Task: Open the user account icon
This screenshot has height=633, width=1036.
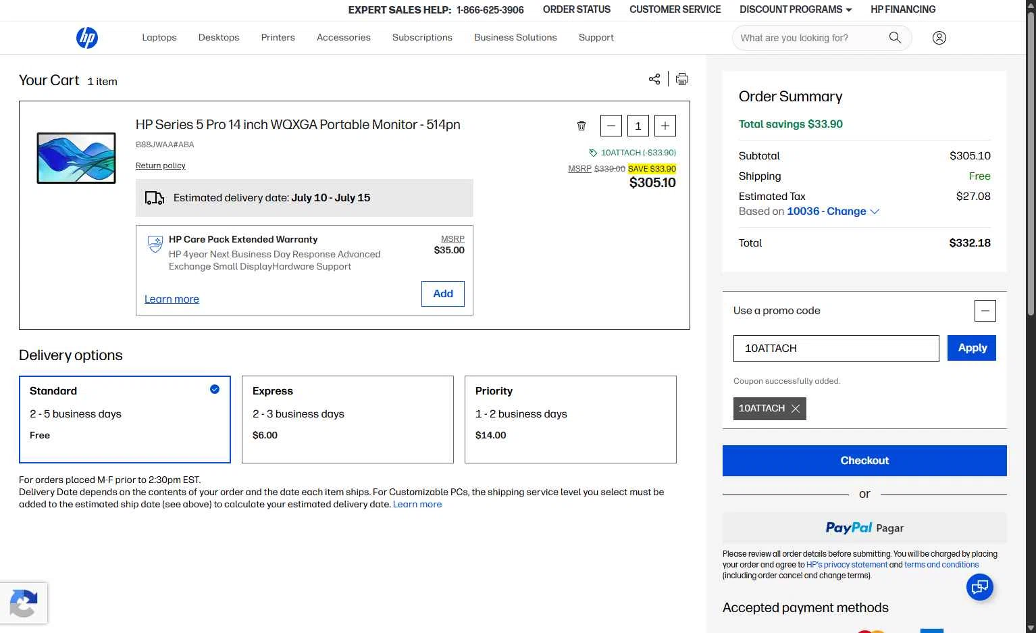Action: 939,38
